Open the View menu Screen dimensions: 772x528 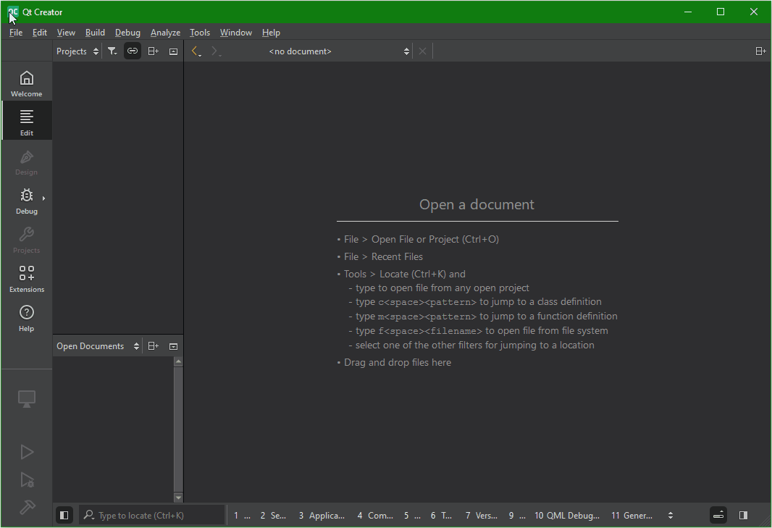click(66, 33)
